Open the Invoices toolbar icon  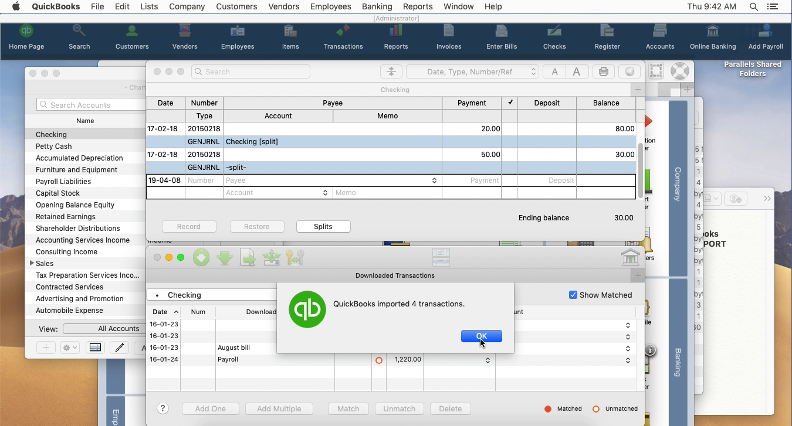[449, 37]
